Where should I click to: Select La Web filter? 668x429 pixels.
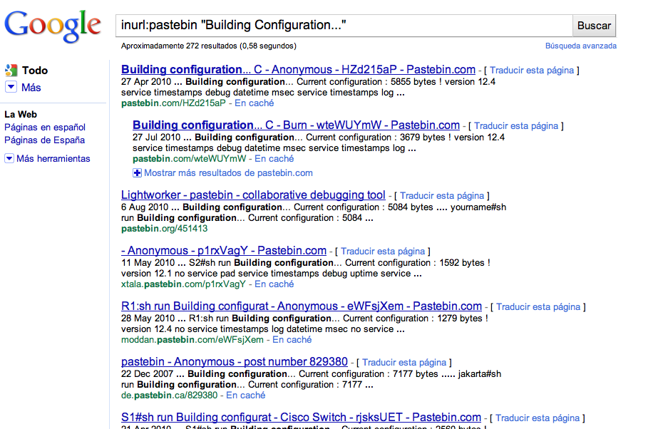pos(21,114)
